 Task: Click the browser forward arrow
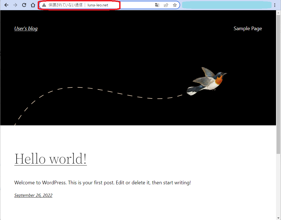15,5
